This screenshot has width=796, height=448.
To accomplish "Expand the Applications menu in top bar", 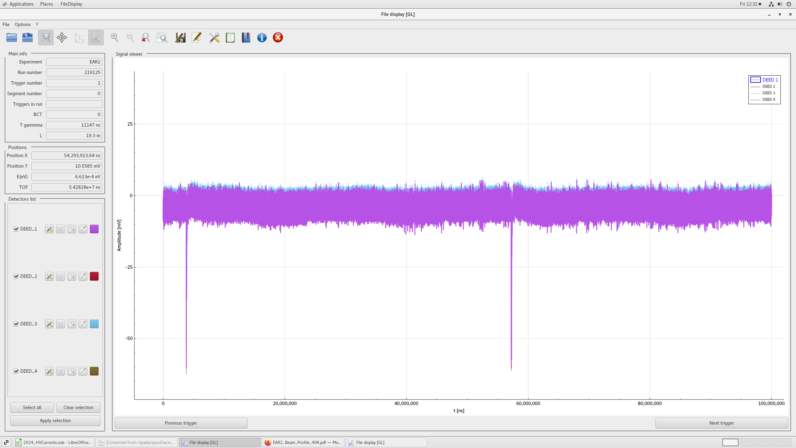I will point(21,4).
